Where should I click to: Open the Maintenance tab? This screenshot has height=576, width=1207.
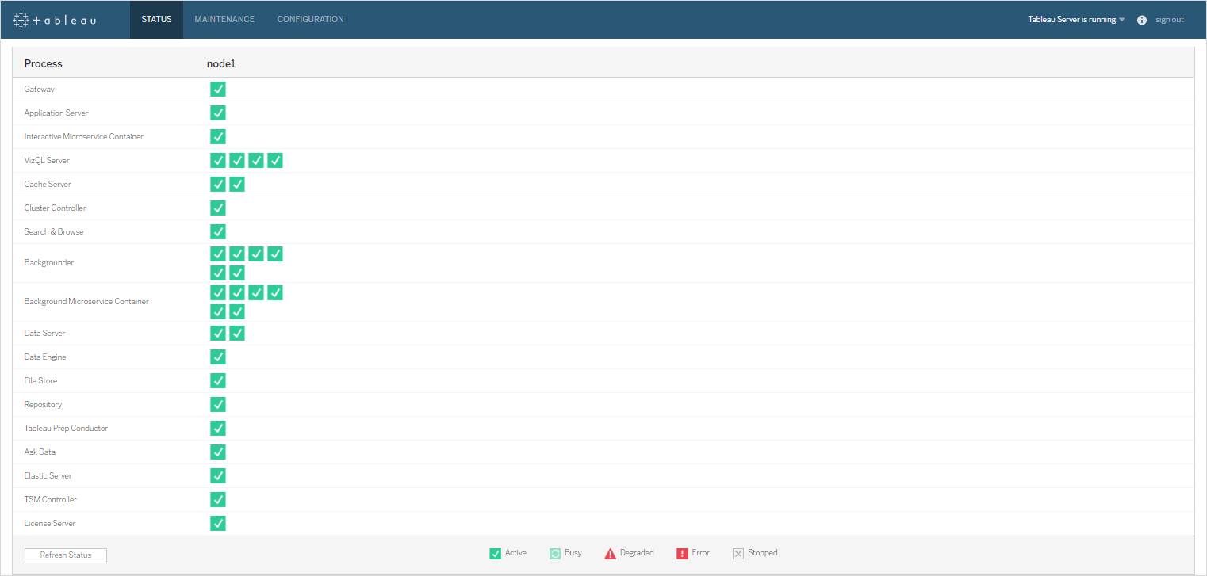click(224, 19)
